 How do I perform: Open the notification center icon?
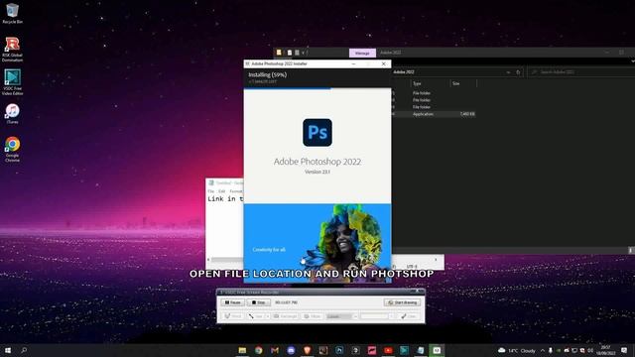pos(624,350)
